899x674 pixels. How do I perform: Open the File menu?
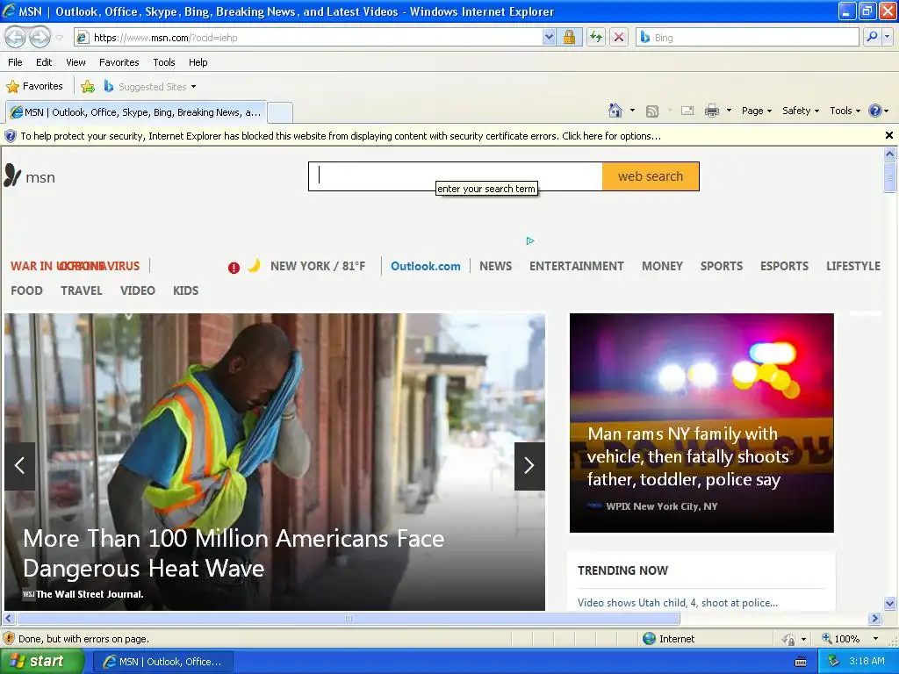(15, 62)
